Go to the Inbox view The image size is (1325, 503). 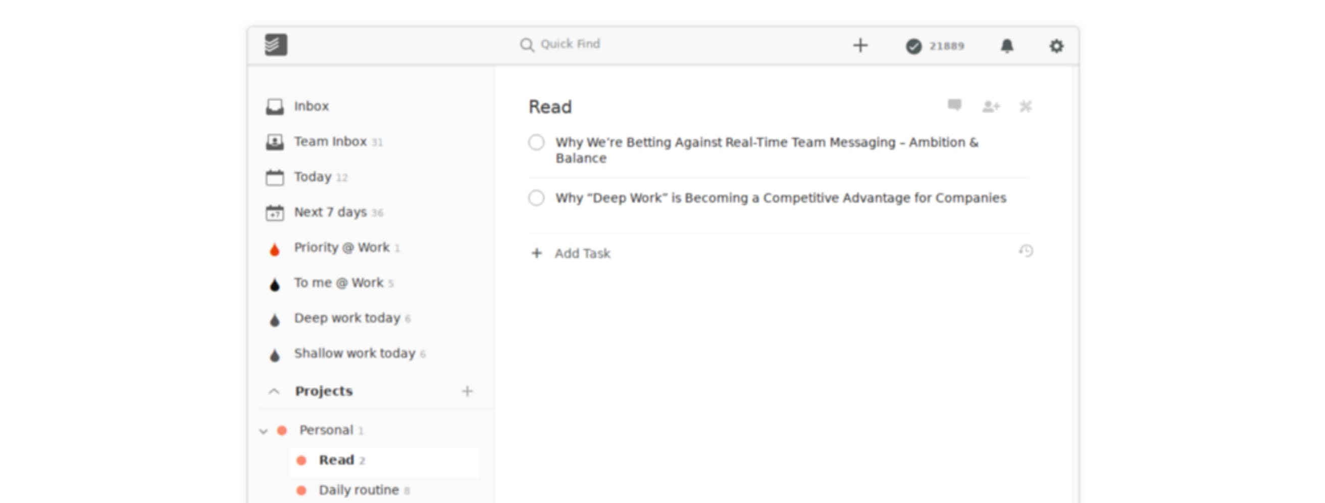coord(311,106)
